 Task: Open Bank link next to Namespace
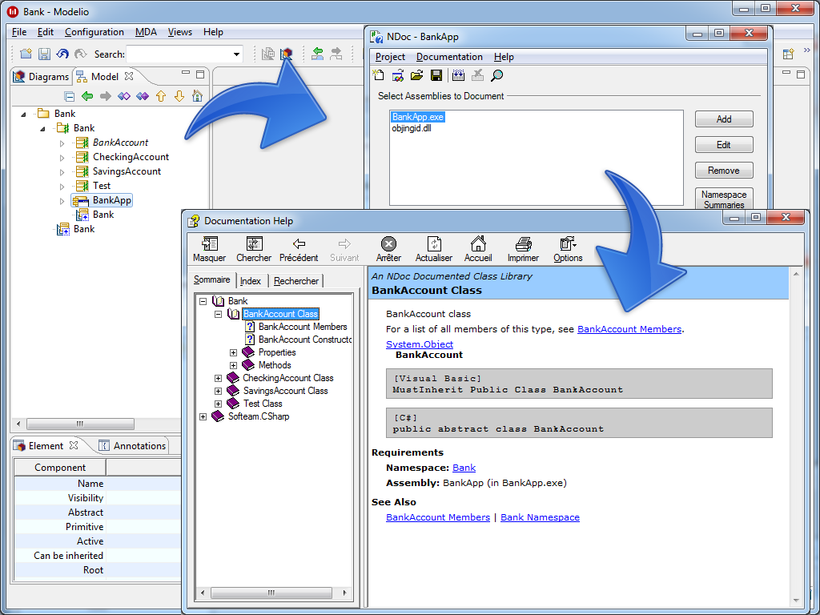(x=464, y=468)
